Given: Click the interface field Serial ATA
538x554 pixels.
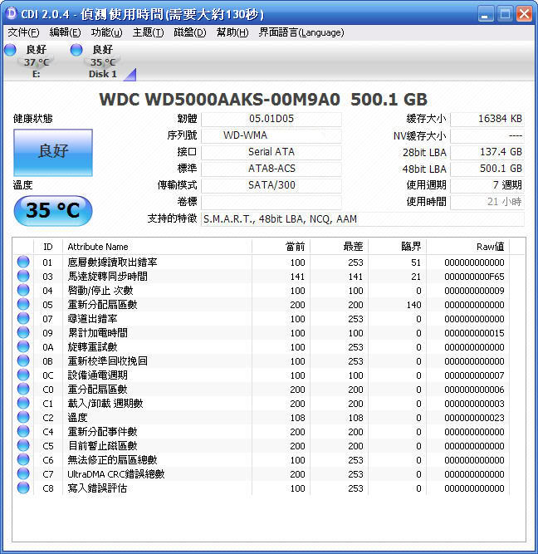Looking at the screenshot, I should (271, 152).
